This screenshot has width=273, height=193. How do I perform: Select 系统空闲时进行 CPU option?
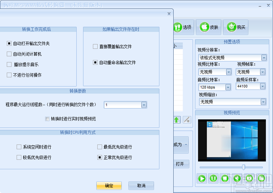[19, 147]
